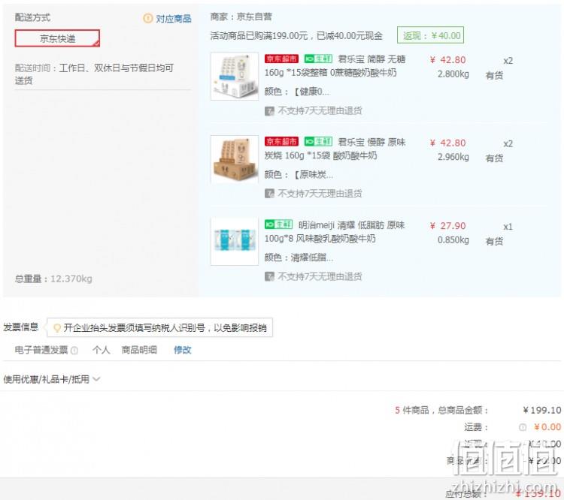Image resolution: width=564 pixels, height=500 pixels.
Task: Click the 返现 ¥40.00 badge
Action: [x=430, y=35]
